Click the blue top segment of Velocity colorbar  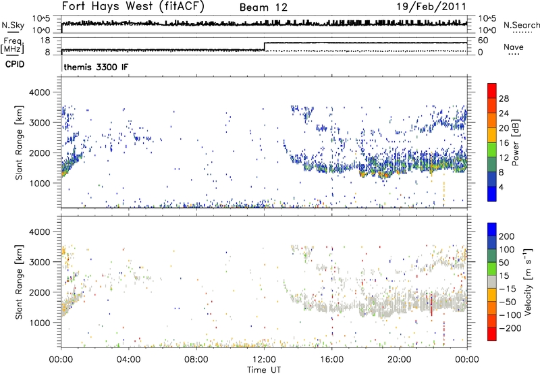[492, 230]
